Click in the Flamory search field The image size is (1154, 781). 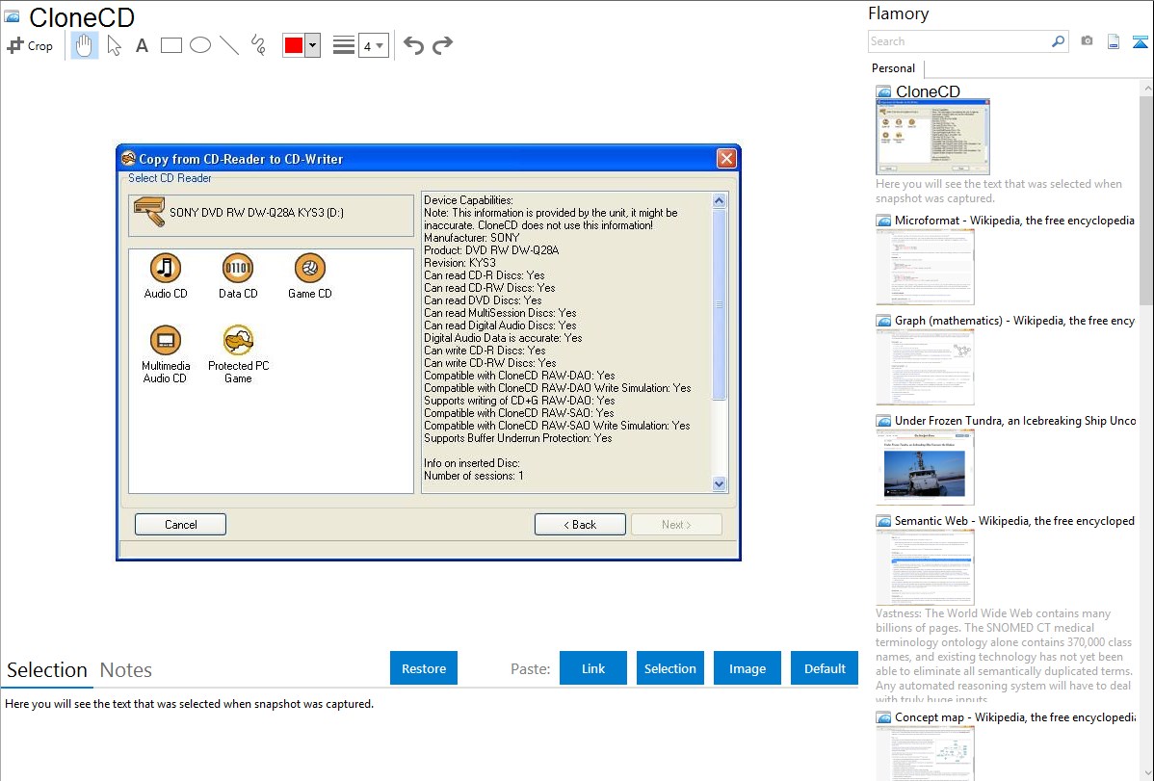[958, 41]
